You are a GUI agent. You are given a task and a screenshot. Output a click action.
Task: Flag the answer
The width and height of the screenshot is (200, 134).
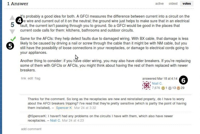[x=37, y=78]
